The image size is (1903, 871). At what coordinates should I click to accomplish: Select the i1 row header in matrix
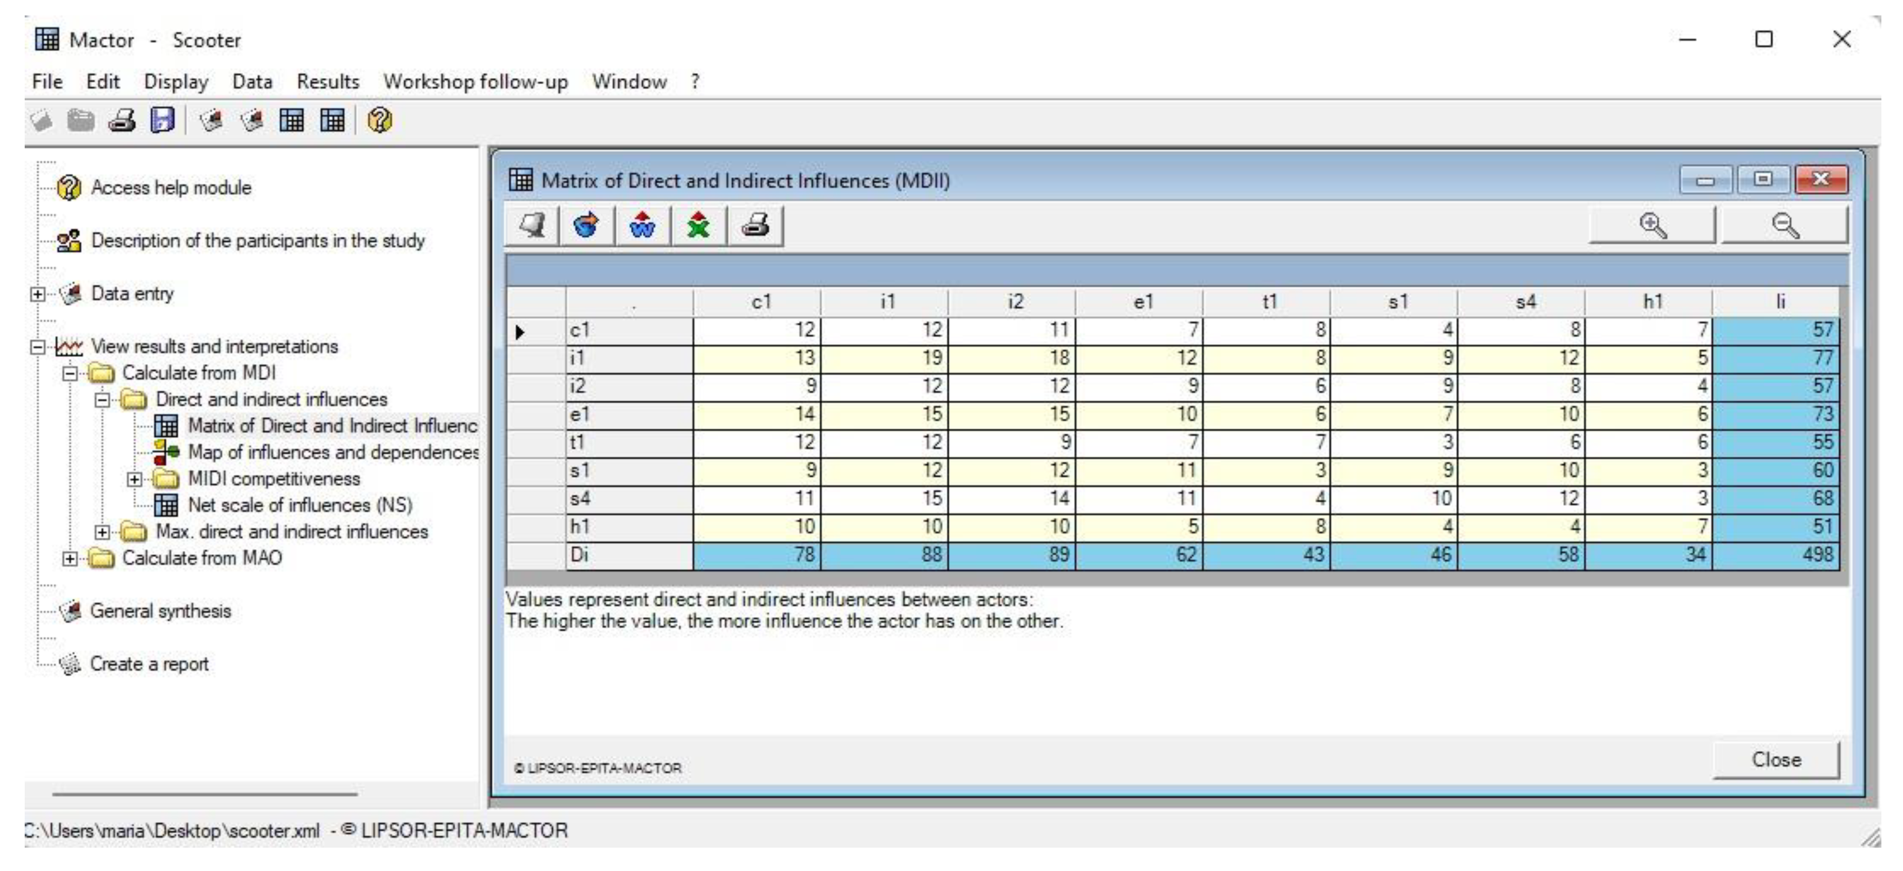(x=629, y=358)
